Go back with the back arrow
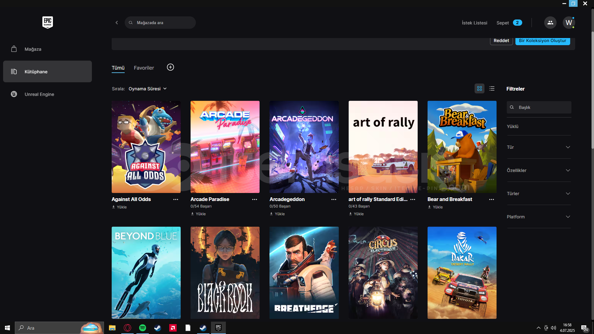The height and width of the screenshot is (334, 594). click(x=117, y=23)
